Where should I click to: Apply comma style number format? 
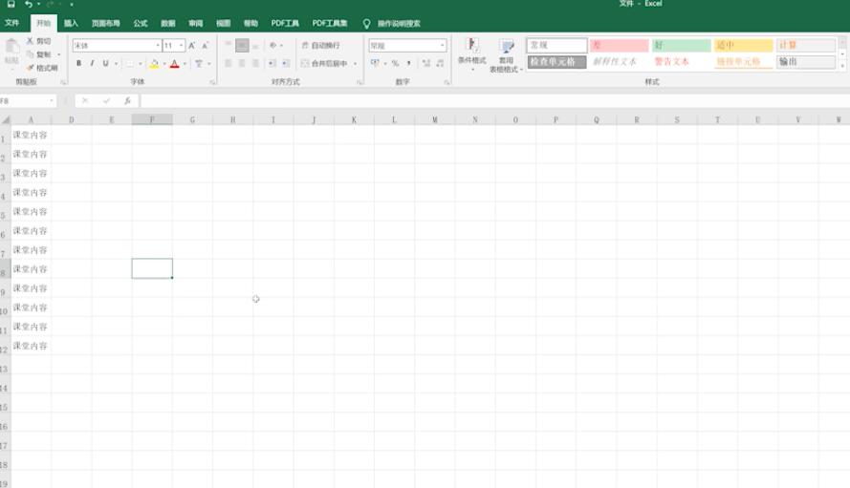[x=408, y=63]
